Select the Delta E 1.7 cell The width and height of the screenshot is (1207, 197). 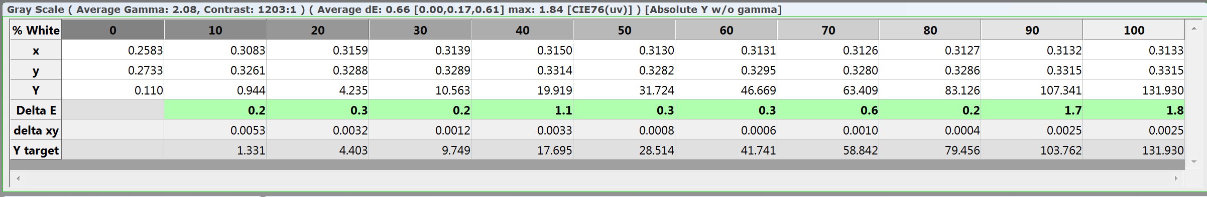tap(1032, 110)
